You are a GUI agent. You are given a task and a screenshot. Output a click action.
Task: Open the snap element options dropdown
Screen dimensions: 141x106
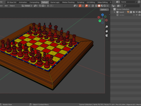[x=44, y=6]
